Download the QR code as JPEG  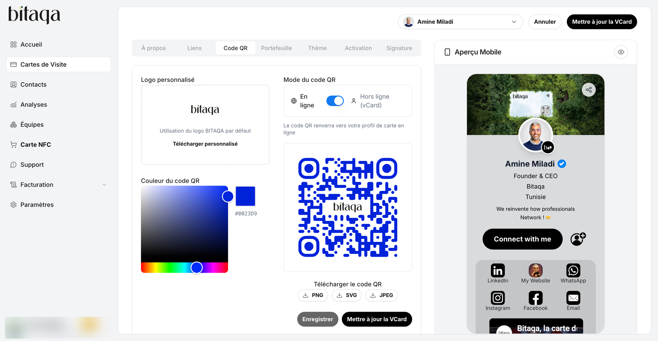[x=382, y=295]
